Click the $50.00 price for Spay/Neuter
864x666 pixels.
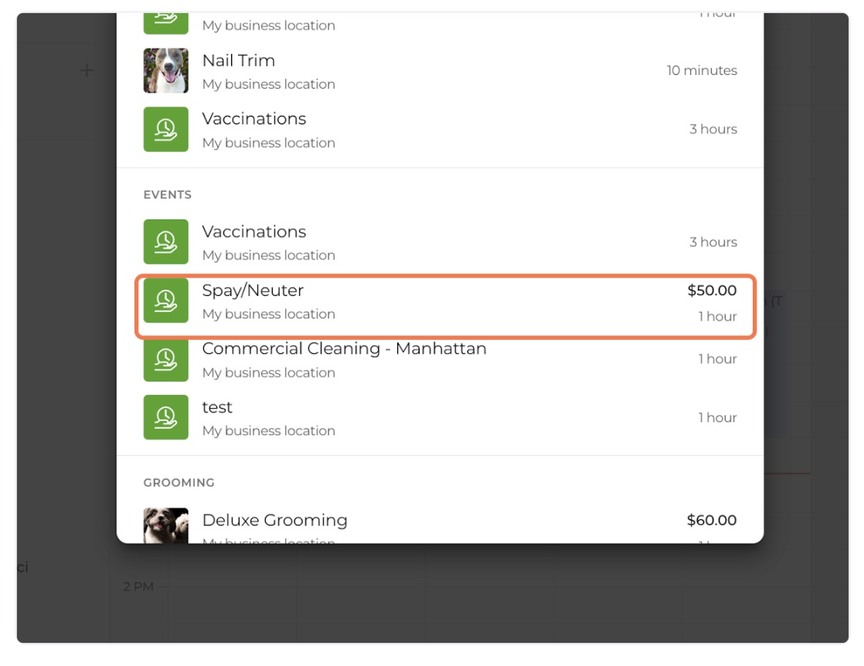712,291
